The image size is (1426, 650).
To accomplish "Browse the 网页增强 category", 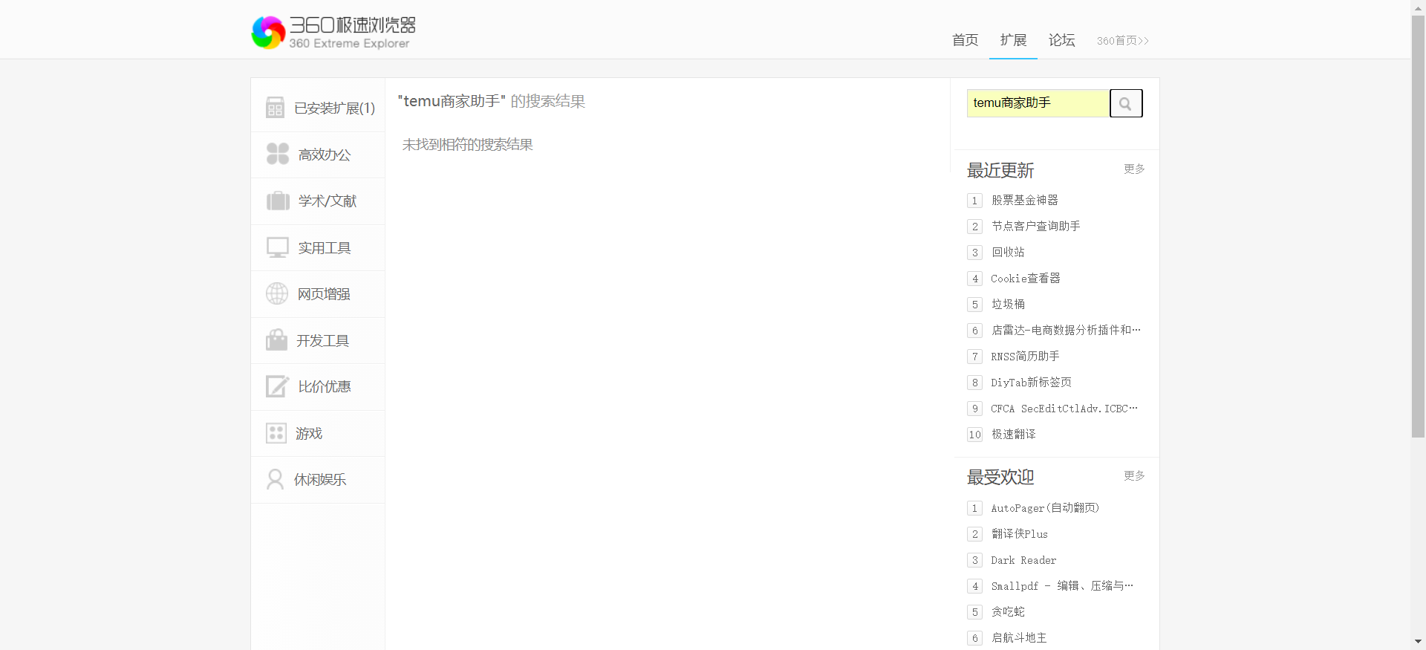I will click(x=318, y=294).
